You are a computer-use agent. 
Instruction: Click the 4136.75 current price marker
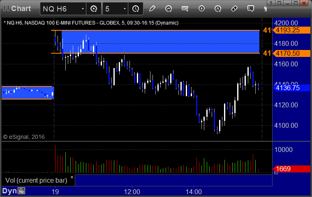(291, 88)
